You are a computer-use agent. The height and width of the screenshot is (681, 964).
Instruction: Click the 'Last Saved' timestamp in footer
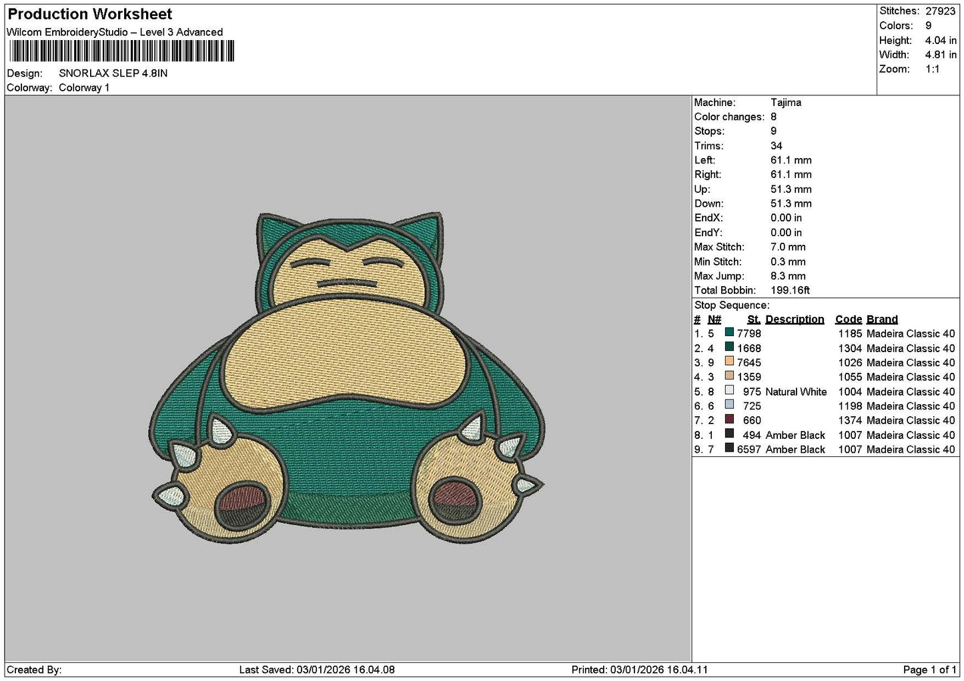coord(317,670)
